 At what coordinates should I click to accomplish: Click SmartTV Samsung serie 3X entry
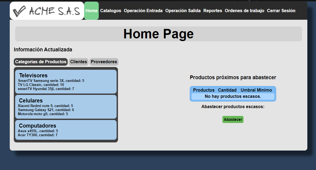pyautogui.click(x=51, y=81)
